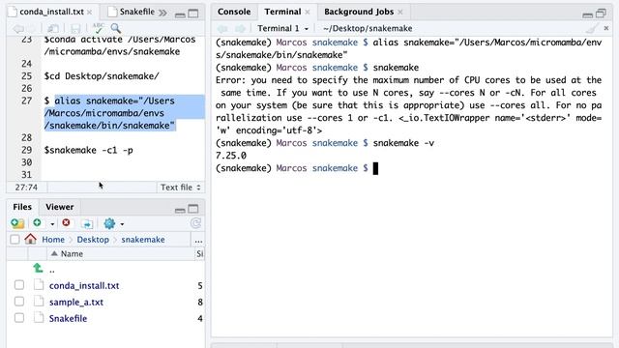This screenshot has width=619, height=348.
Task: Open the spell check (ABC) tool
Action: click(x=98, y=28)
